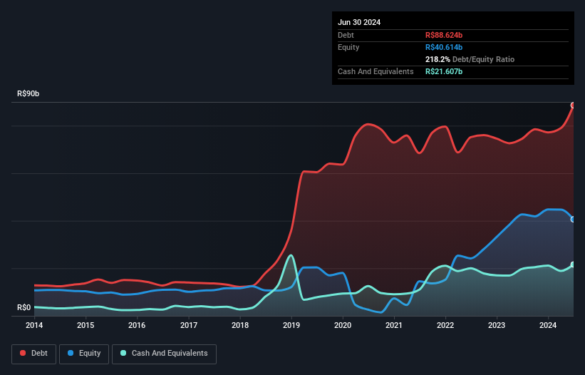Click the 2018 x-axis label

(240, 325)
